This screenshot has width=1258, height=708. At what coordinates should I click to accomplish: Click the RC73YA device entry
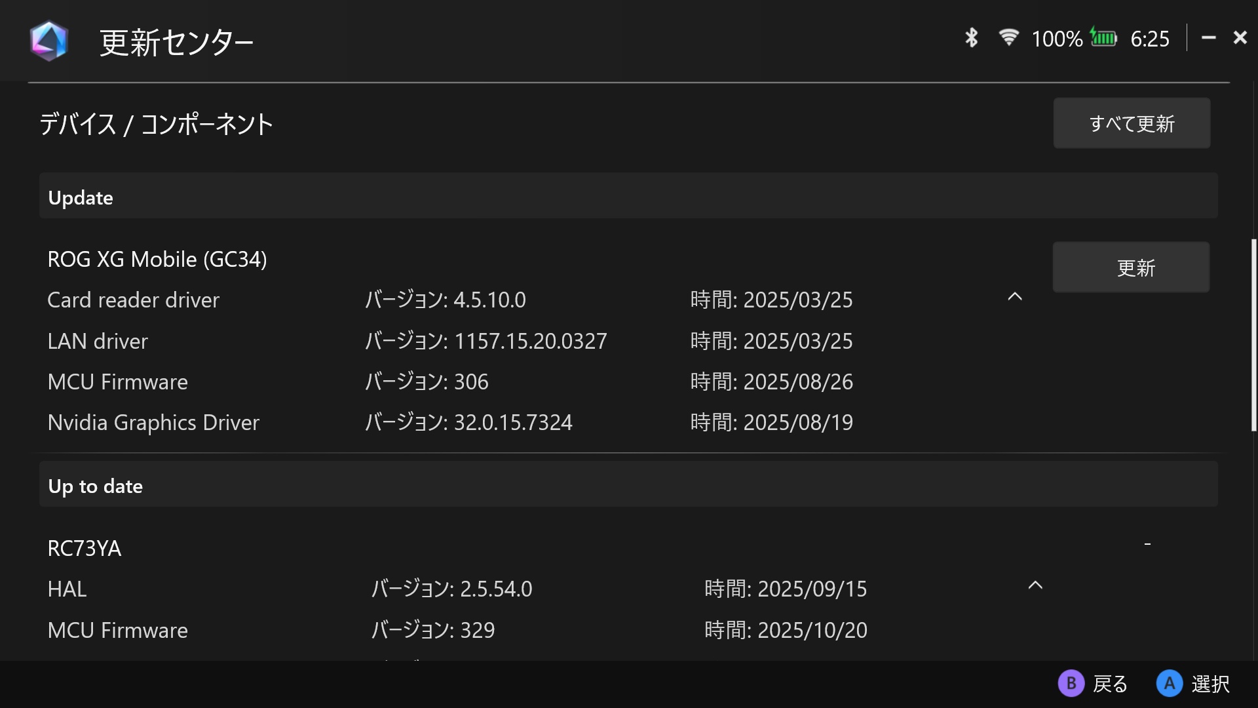click(85, 547)
